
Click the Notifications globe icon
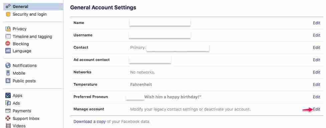point(8,66)
